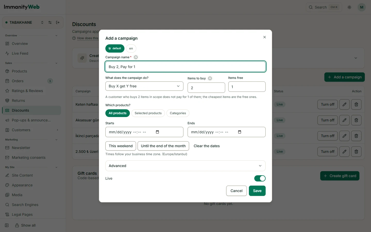The width and height of the screenshot is (371, 232).
Task: Turn off the Aksesuar campaign
Action: (327, 120)
